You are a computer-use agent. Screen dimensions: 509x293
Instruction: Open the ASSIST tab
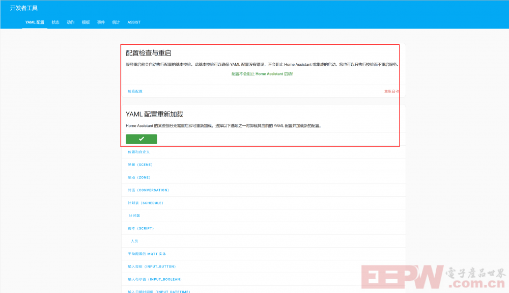coord(134,22)
